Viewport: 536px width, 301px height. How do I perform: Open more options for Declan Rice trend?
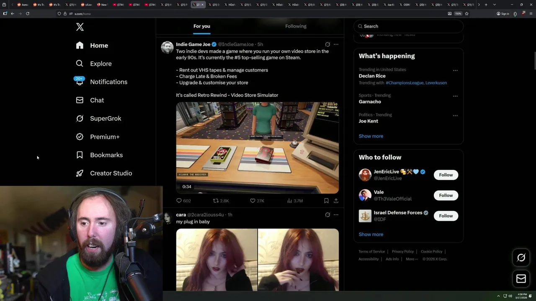(x=455, y=71)
